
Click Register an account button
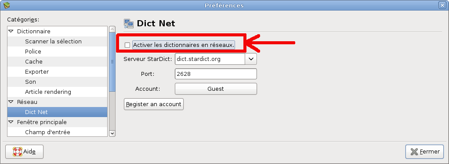(153, 104)
